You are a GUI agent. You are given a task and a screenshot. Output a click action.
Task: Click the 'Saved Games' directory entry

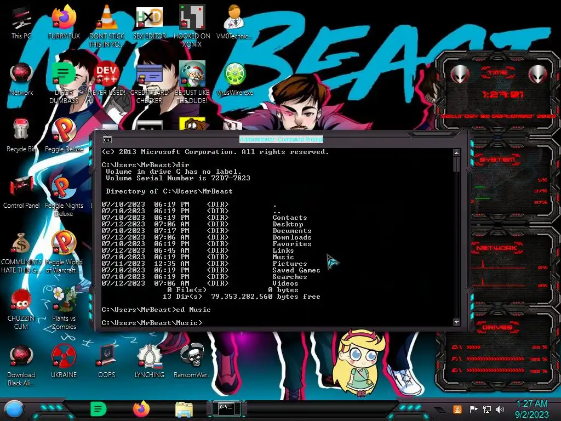(296, 270)
